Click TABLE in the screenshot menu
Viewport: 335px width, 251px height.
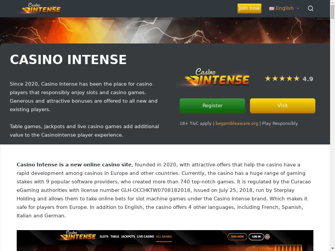pyautogui.click(x=115, y=237)
